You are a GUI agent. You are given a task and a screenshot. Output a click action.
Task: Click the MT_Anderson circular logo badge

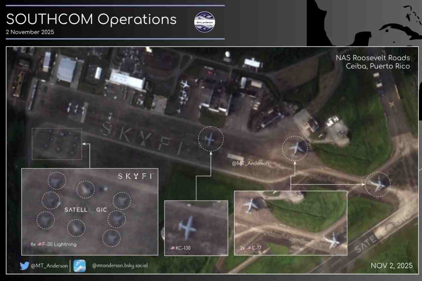tap(204, 22)
